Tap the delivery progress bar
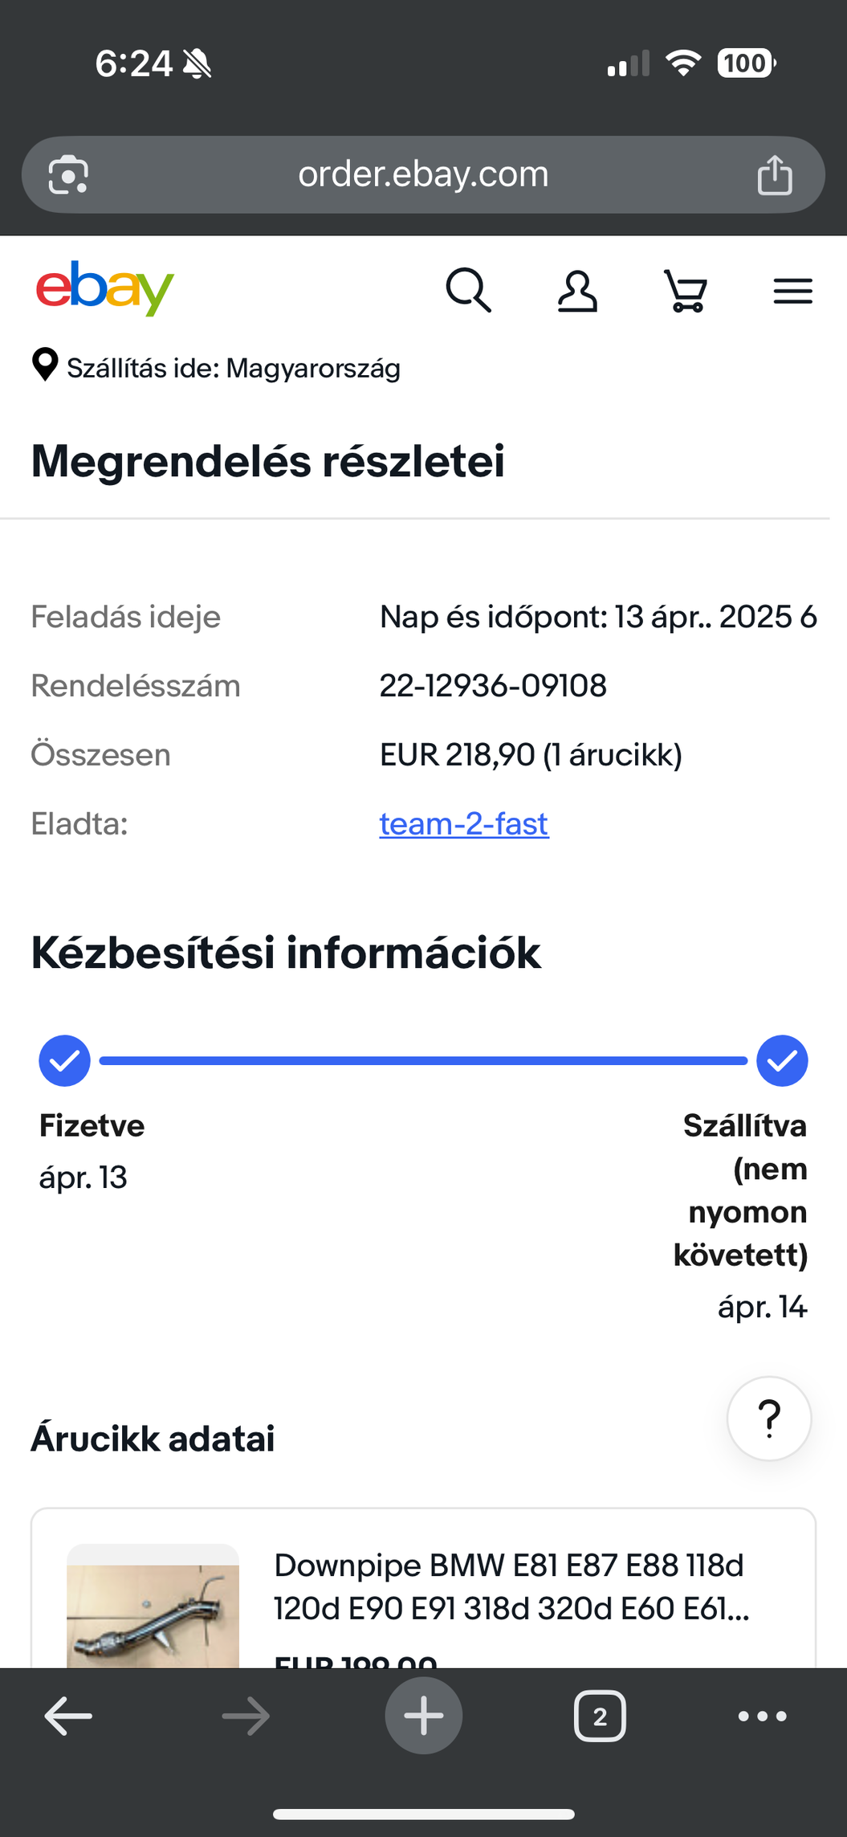The width and height of the screenshot is (847, 1837). tap(423, 1060)
